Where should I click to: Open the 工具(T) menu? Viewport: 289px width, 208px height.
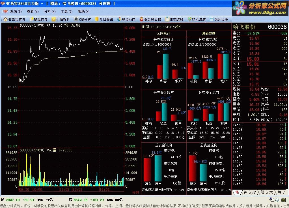click(x=67, y=12)
